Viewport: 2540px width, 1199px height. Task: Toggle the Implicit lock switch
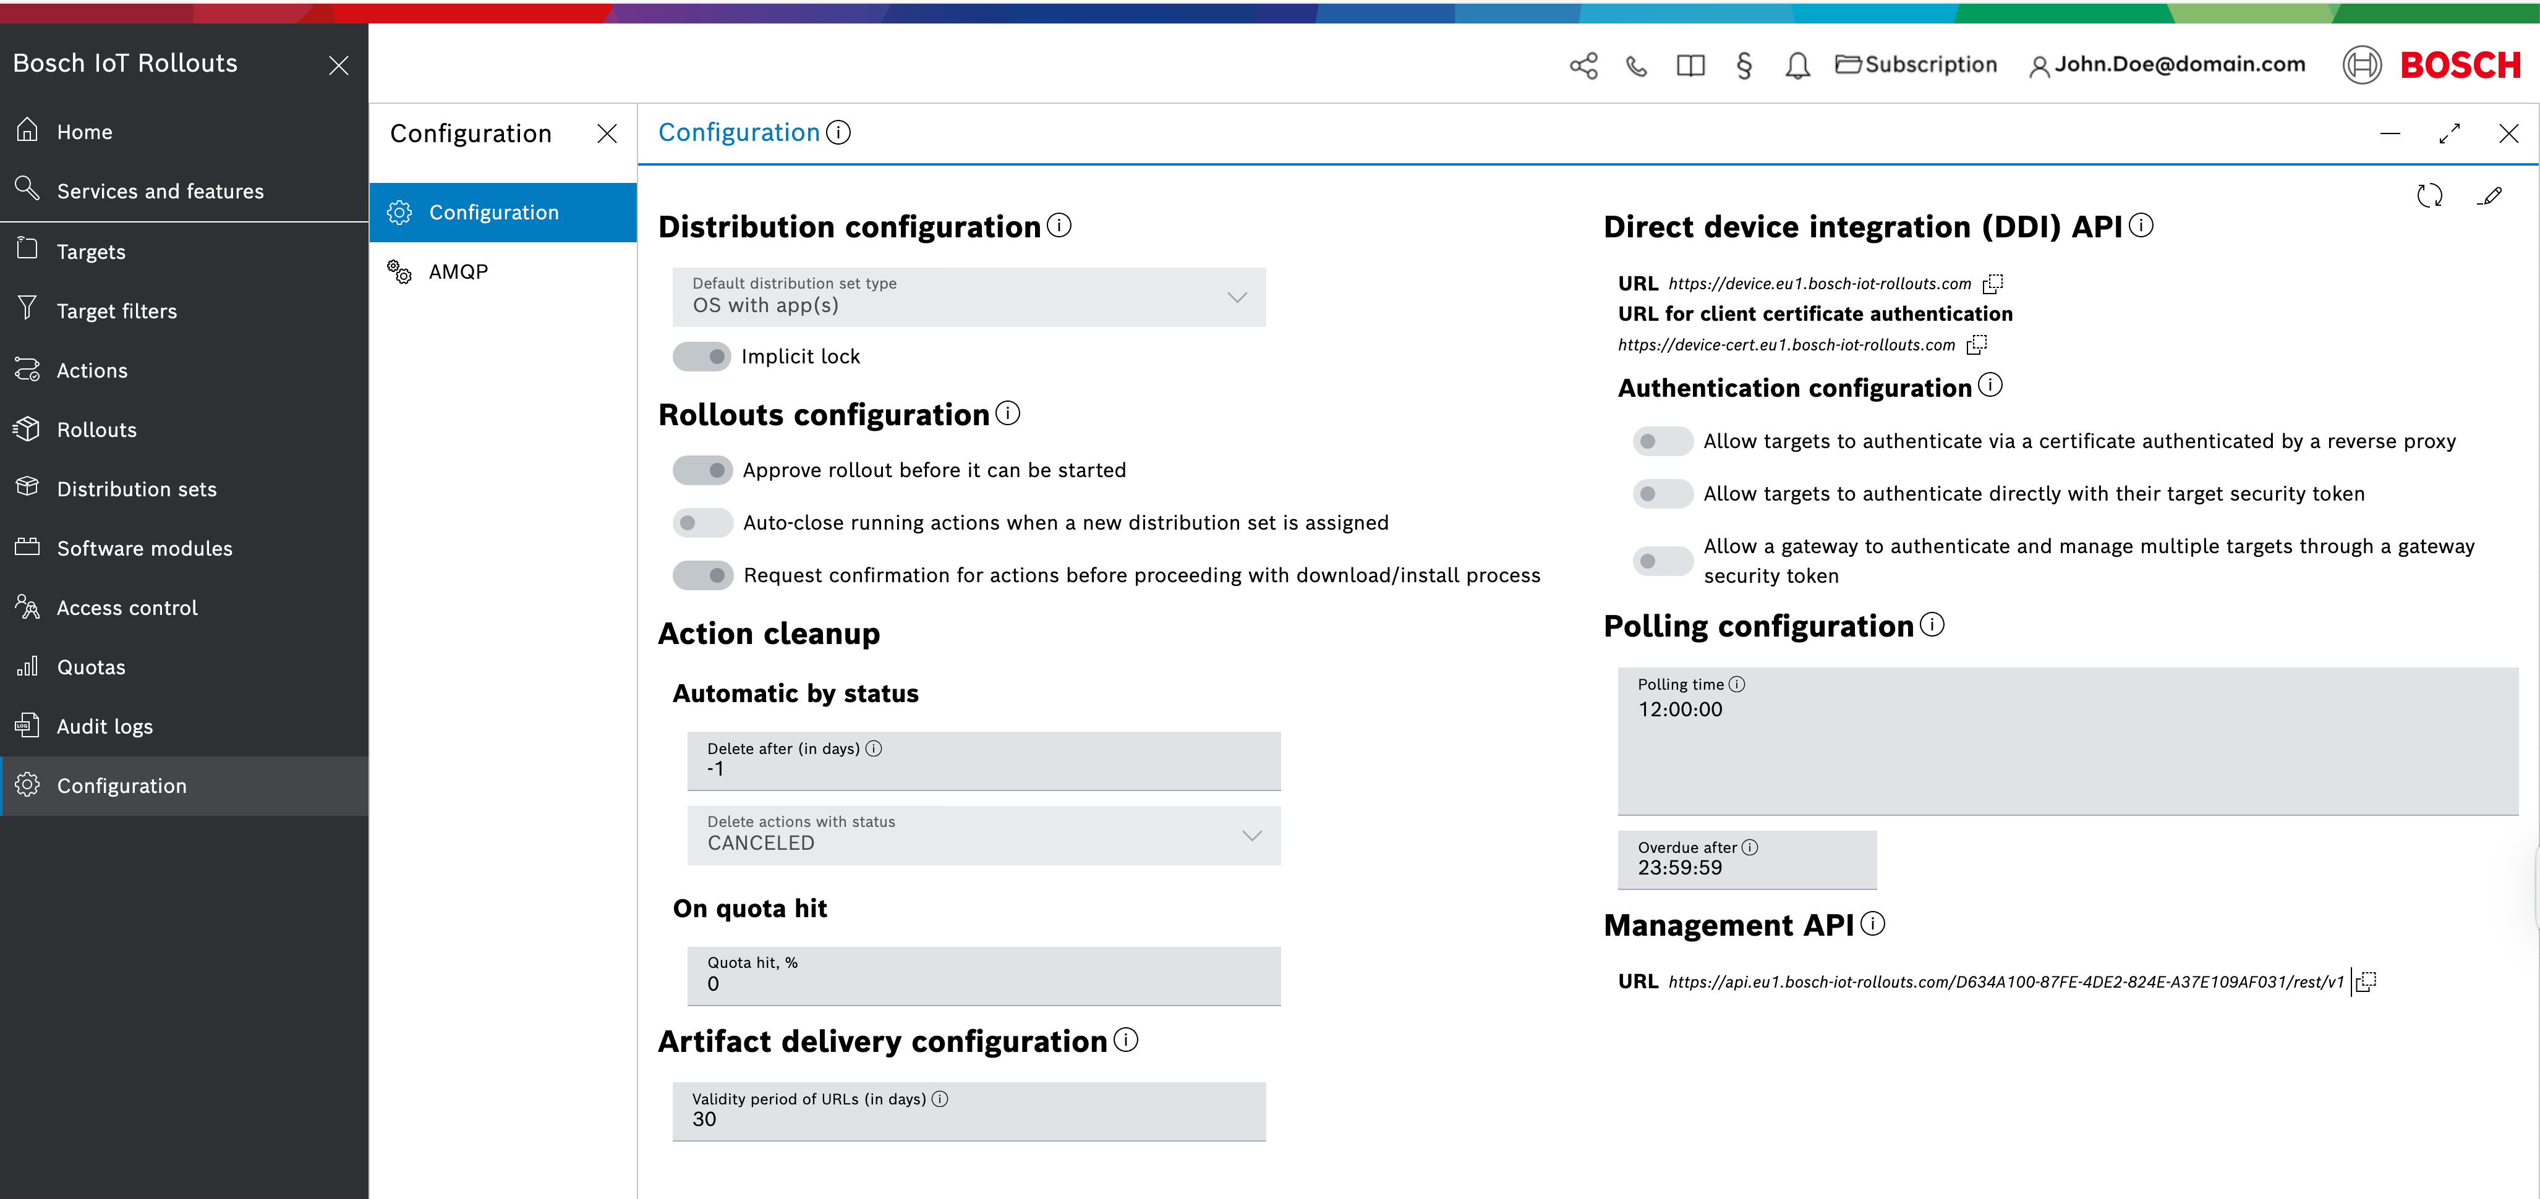pos(702,357)
